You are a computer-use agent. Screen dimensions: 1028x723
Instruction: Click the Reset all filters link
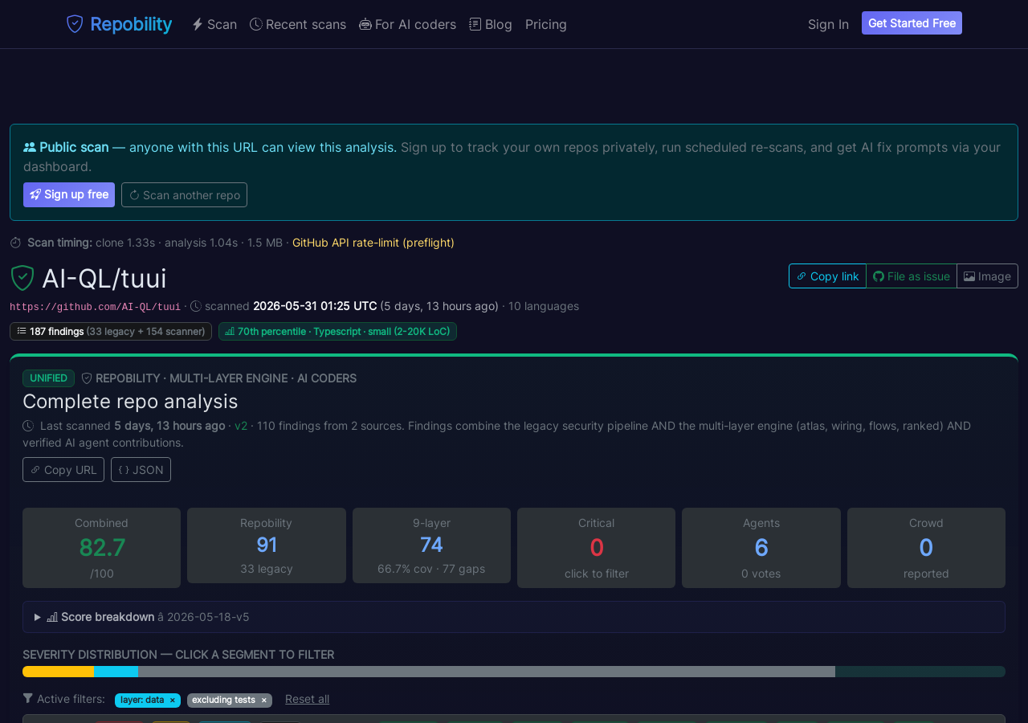coord(307,699)
